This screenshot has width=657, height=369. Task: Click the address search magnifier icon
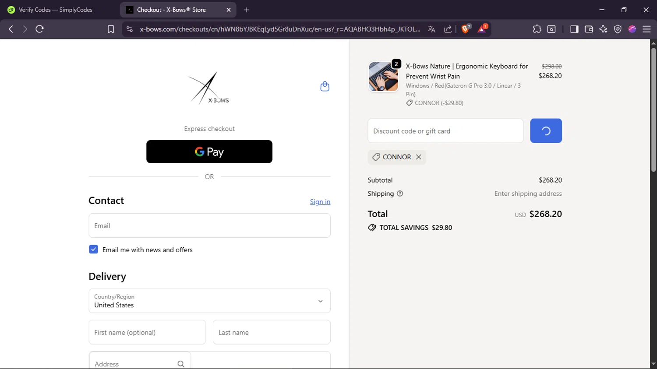tap(181, 364)
